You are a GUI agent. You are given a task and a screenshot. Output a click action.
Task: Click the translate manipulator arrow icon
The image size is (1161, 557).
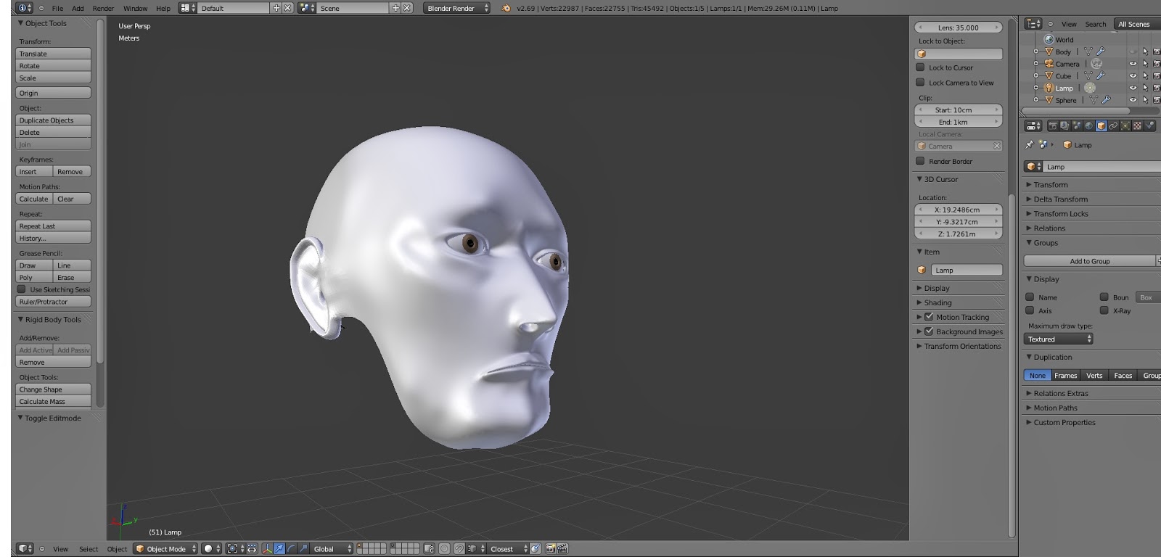click(x=279, y=549)
